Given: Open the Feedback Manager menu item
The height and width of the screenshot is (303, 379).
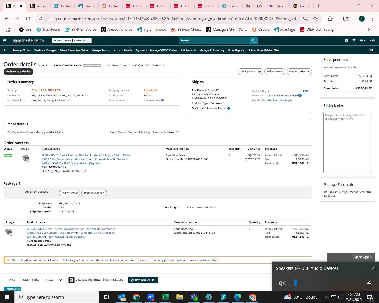Looking at the screenshot, I should [45, 50].
